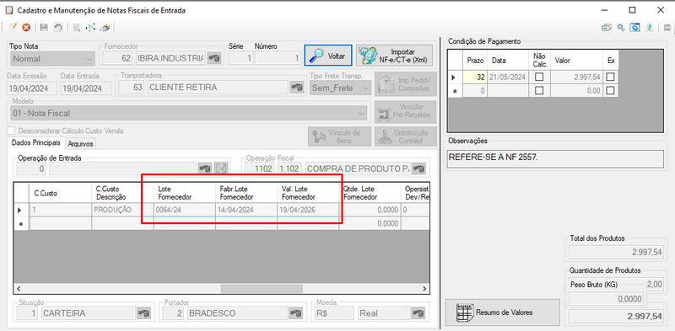Select the new row asterisk in product grid
Image resolution: width=675 pixels, height=331 pixels.
(22, 223)
